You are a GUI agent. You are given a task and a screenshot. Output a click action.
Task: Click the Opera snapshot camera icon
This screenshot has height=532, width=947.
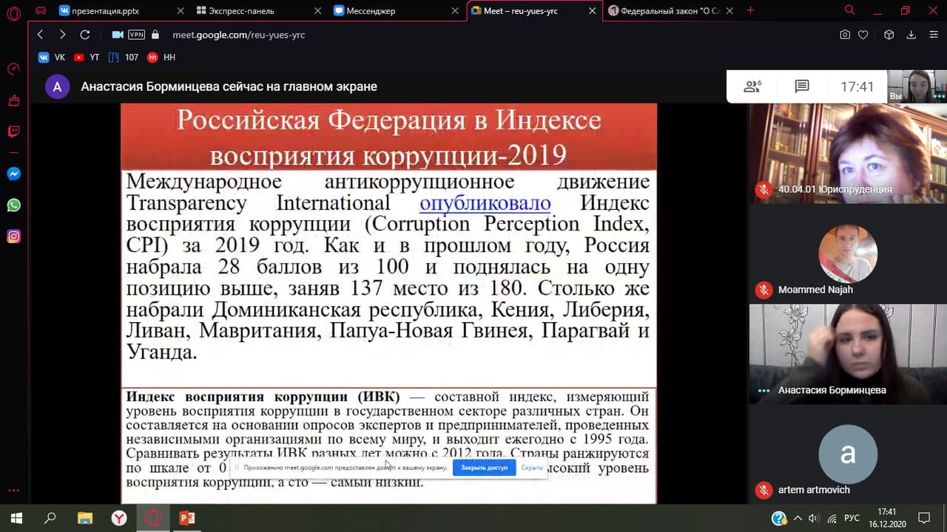click(x=845, y=35)
